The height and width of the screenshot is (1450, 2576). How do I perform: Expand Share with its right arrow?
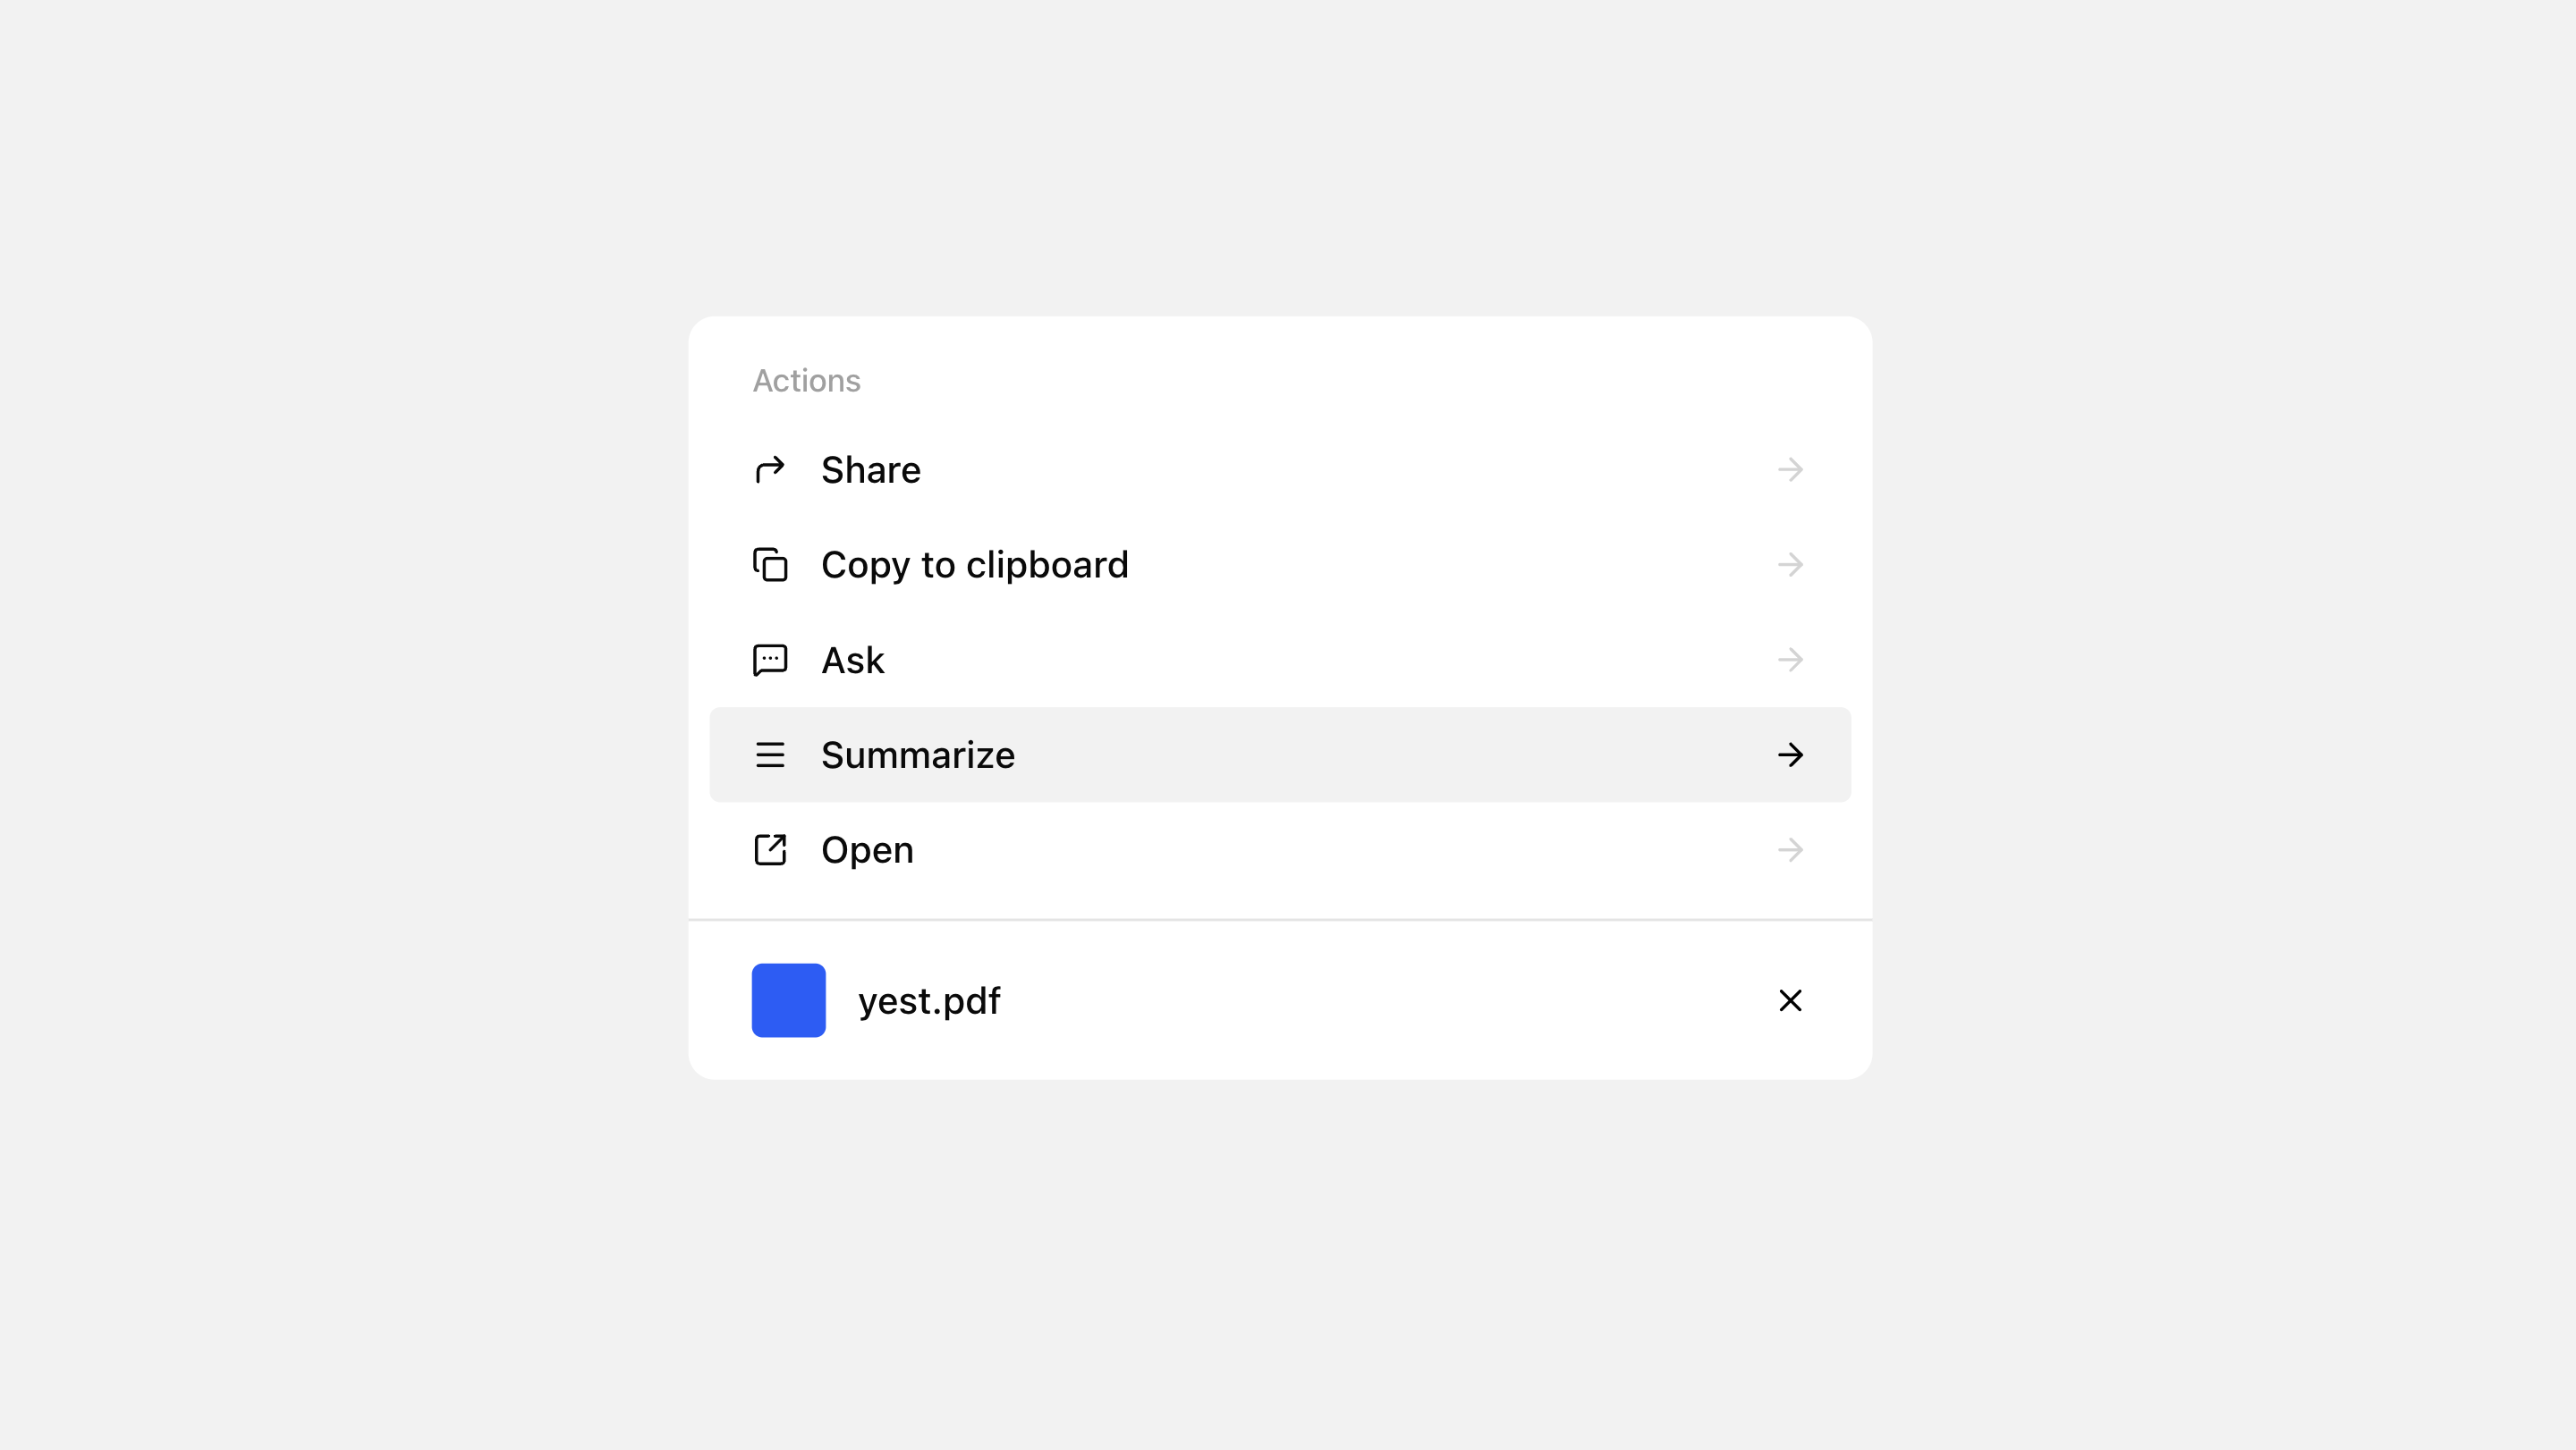point(1790,469)
